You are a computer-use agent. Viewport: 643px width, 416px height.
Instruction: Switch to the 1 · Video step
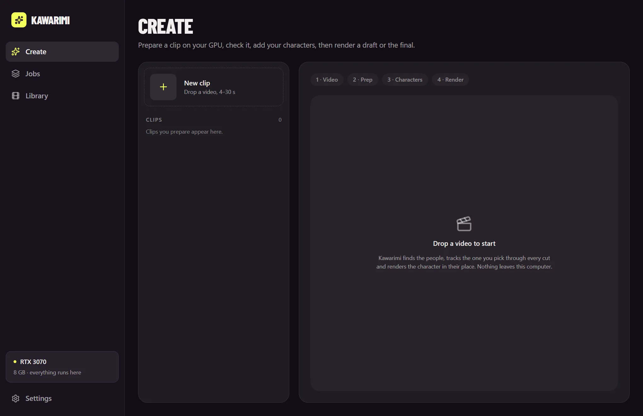[327, 80]
